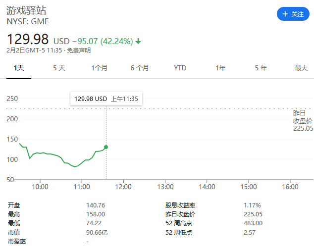Click the 129.98 USD chart tooltip
Viewport: 314px width, 251px height.
coord(106,99)
